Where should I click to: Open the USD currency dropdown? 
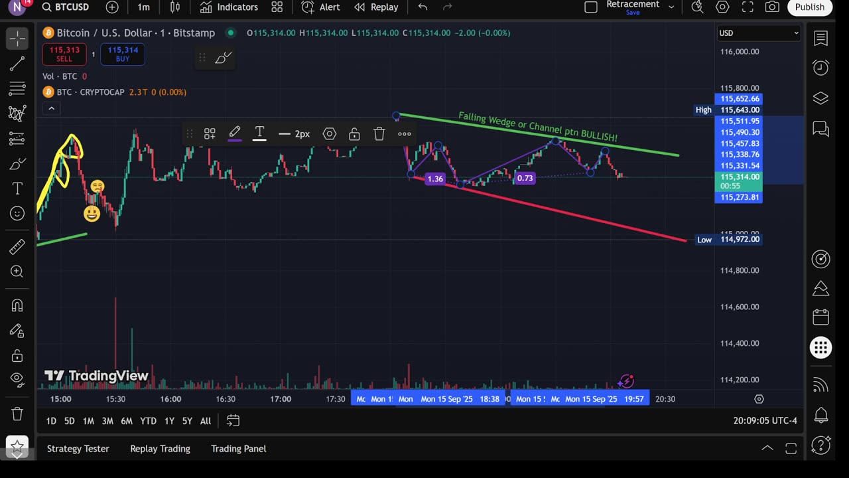pos(759,33)
